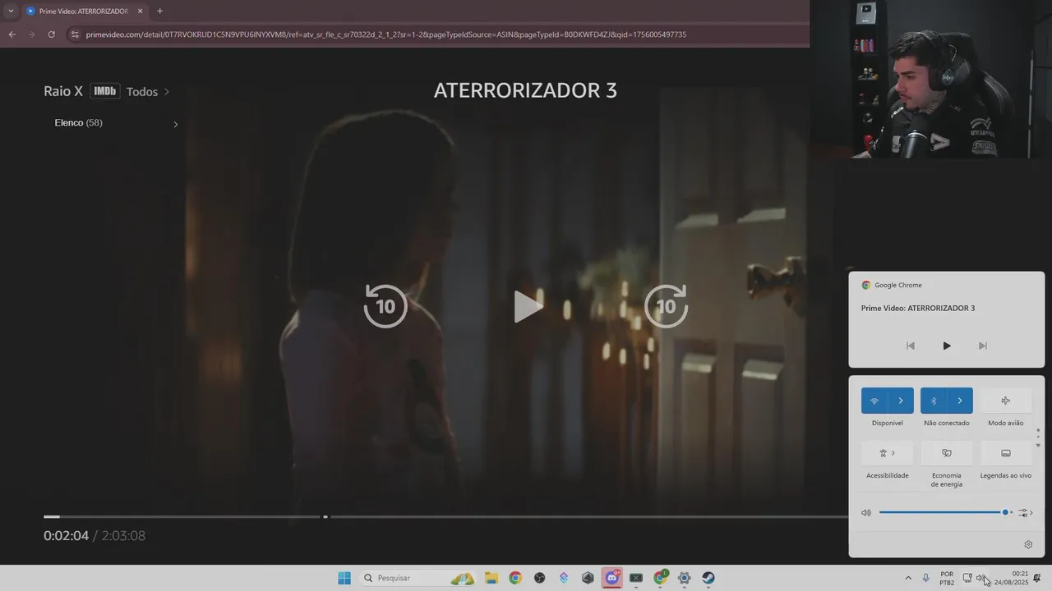Image resolution: width=1052 pixels, height=591 pixels.
Task: Show hidden system tray icons
Action: (908, 578)
